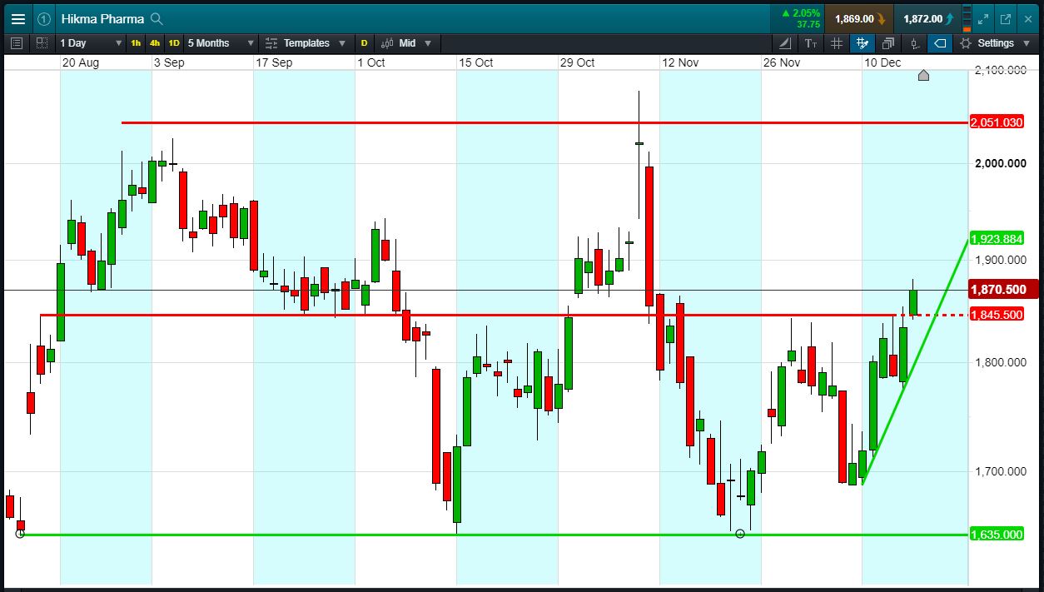Image resolution: width=1044 pixels, height=592 pixels.
Task: Click the 1,900.000 price axis value
Action: tap(1000, 260)
